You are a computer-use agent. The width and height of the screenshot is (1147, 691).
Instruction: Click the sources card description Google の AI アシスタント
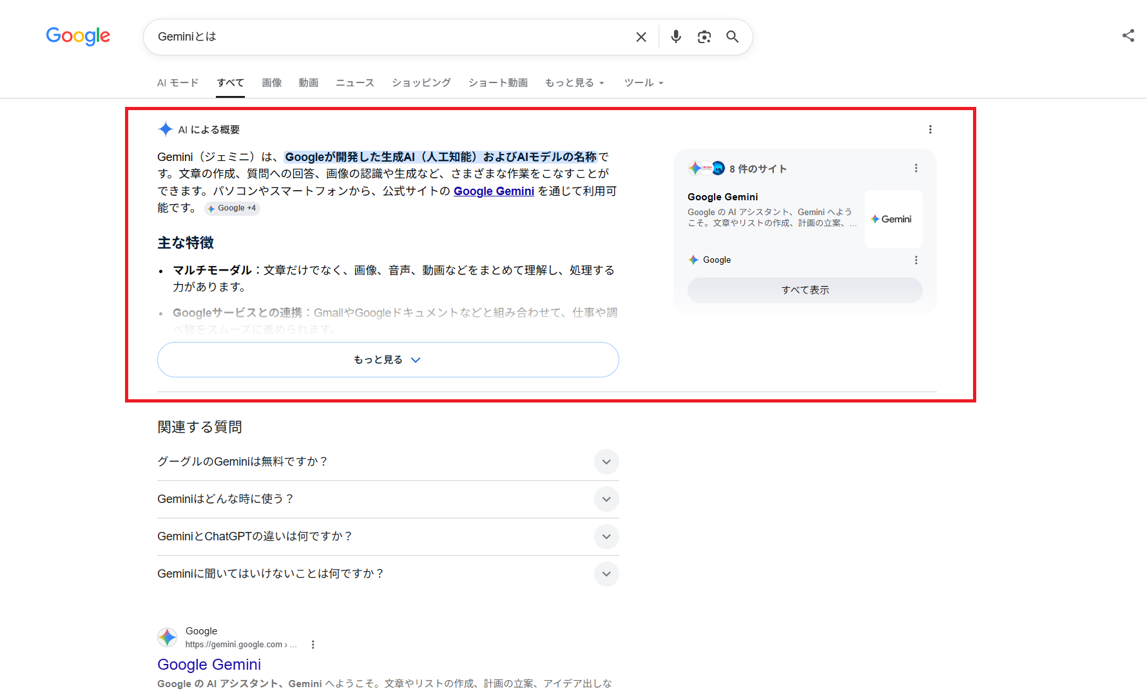[x=772, y=218]
